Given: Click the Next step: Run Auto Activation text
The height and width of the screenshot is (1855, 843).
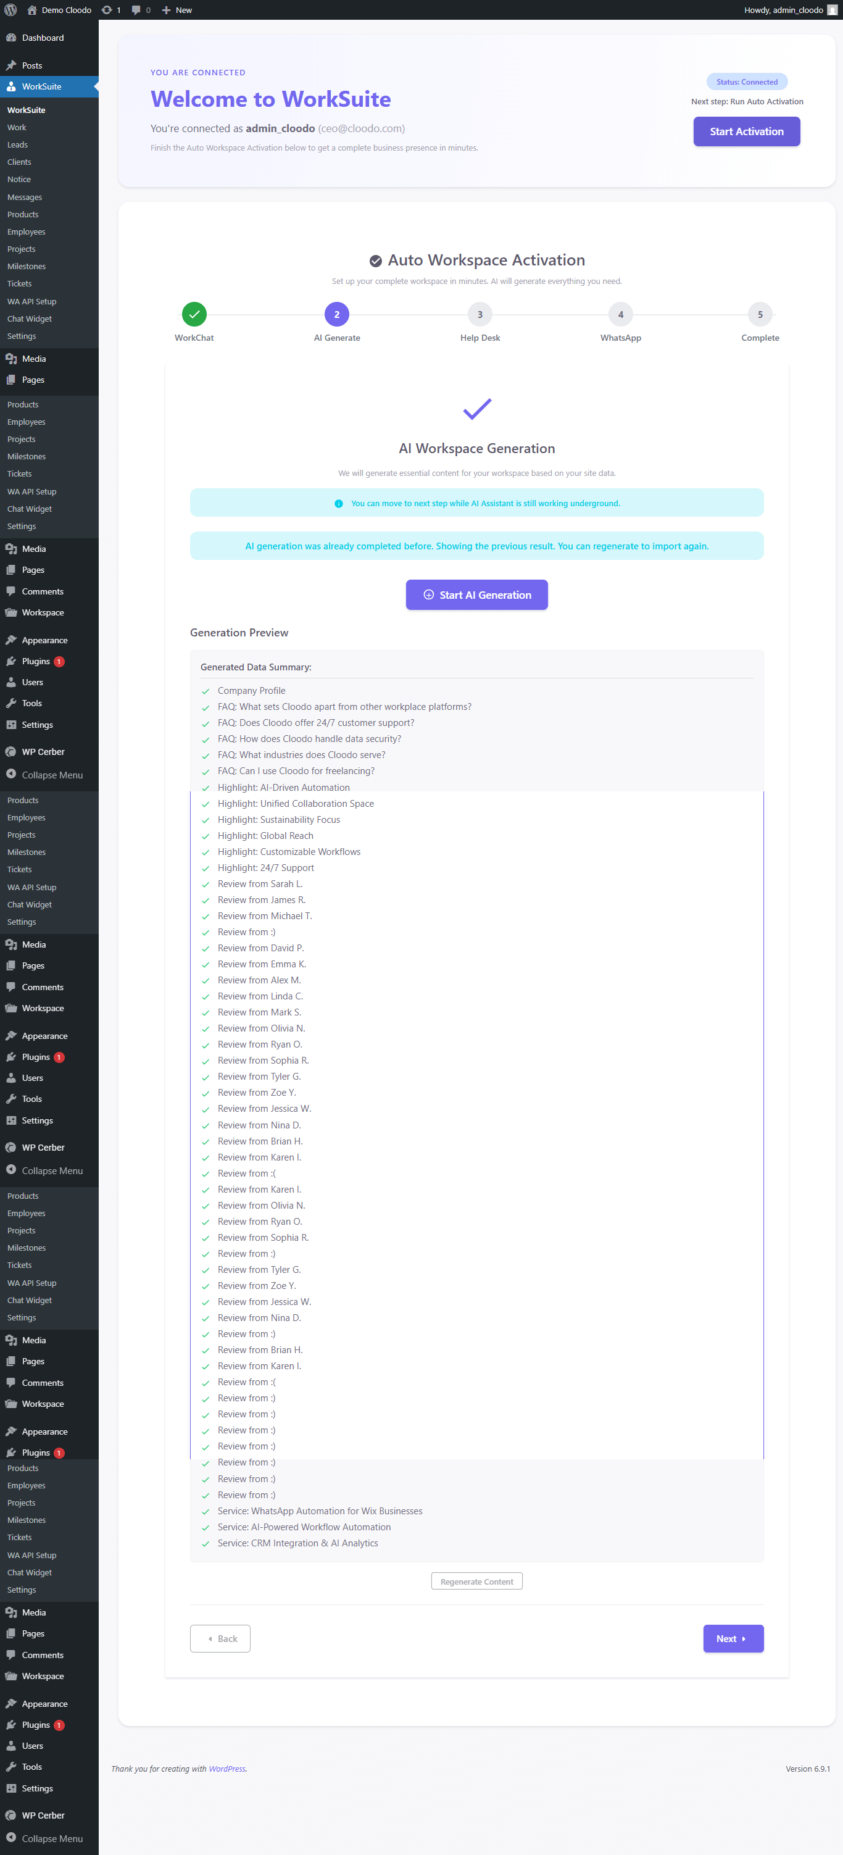Looking at the screenshot, I should [747, 101].
